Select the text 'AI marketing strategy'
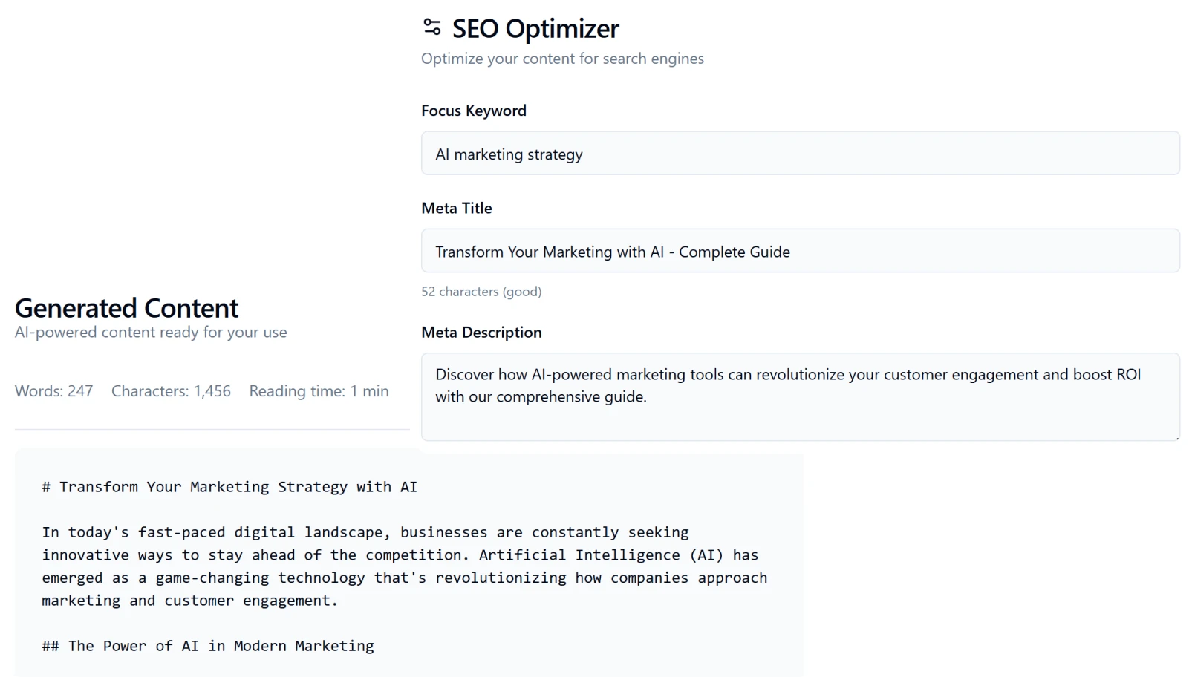Screen dimensions: 1192x677 click(509, 154)
